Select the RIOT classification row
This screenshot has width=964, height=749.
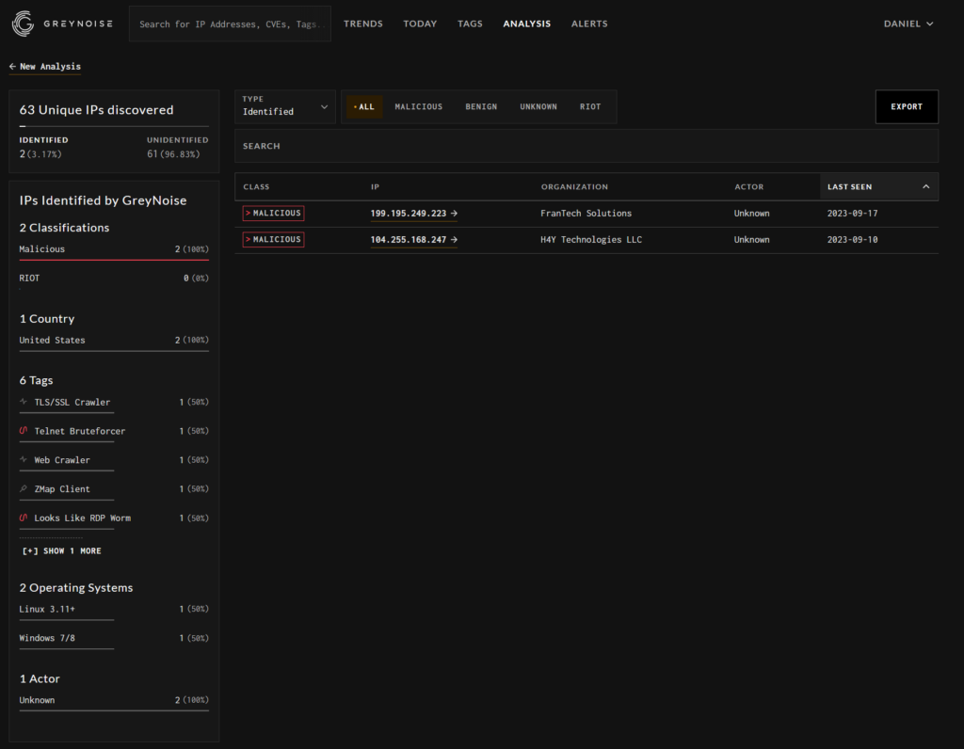[x=114, y=279]
